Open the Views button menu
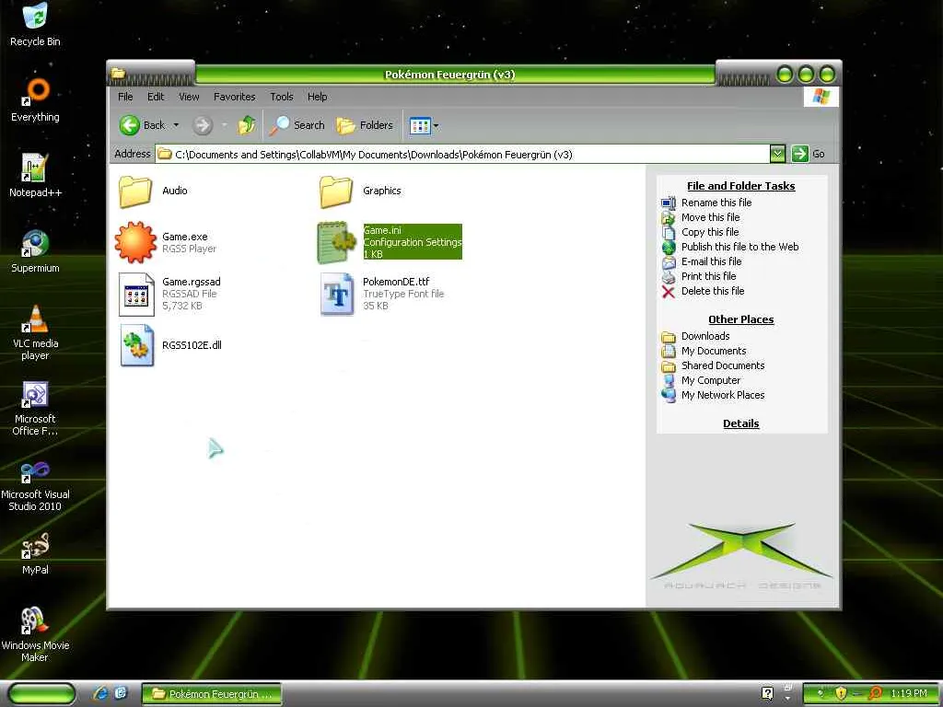Viewport: 943px width, 707px height. 425,125
